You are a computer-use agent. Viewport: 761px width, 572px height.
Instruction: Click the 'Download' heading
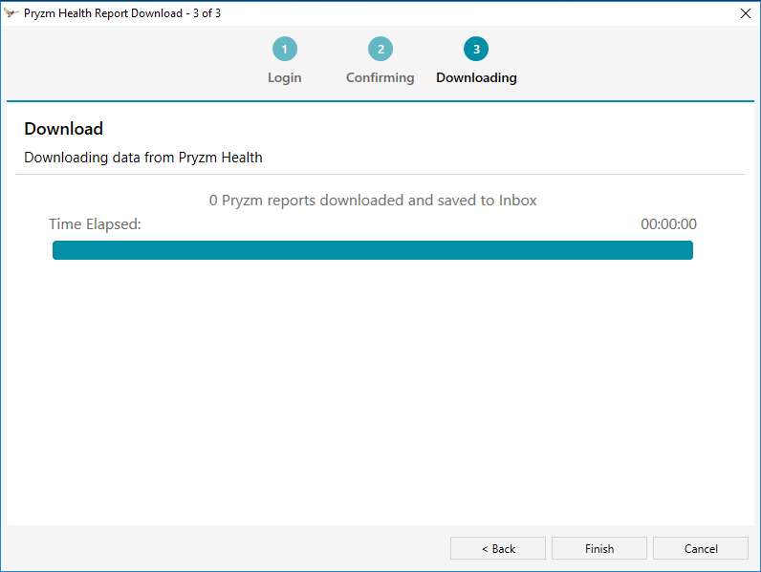click(64, 129)
